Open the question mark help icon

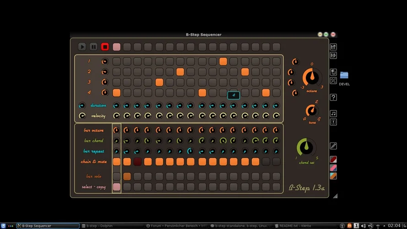click(x=333, y=98)
